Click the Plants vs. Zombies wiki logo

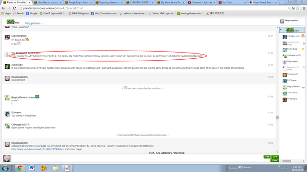click(x=13, y=21)
